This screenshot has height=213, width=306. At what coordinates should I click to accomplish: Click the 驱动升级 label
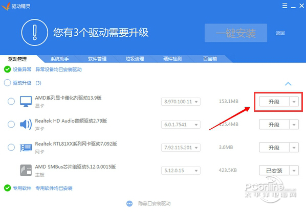click(x=22, y=83)
